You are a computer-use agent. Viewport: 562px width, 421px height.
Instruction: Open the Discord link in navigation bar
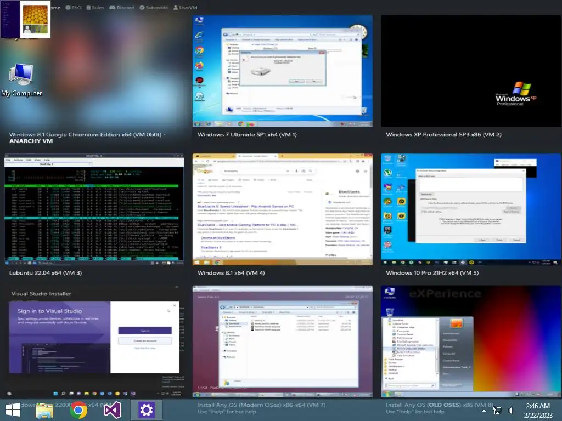tap(121, 8)
